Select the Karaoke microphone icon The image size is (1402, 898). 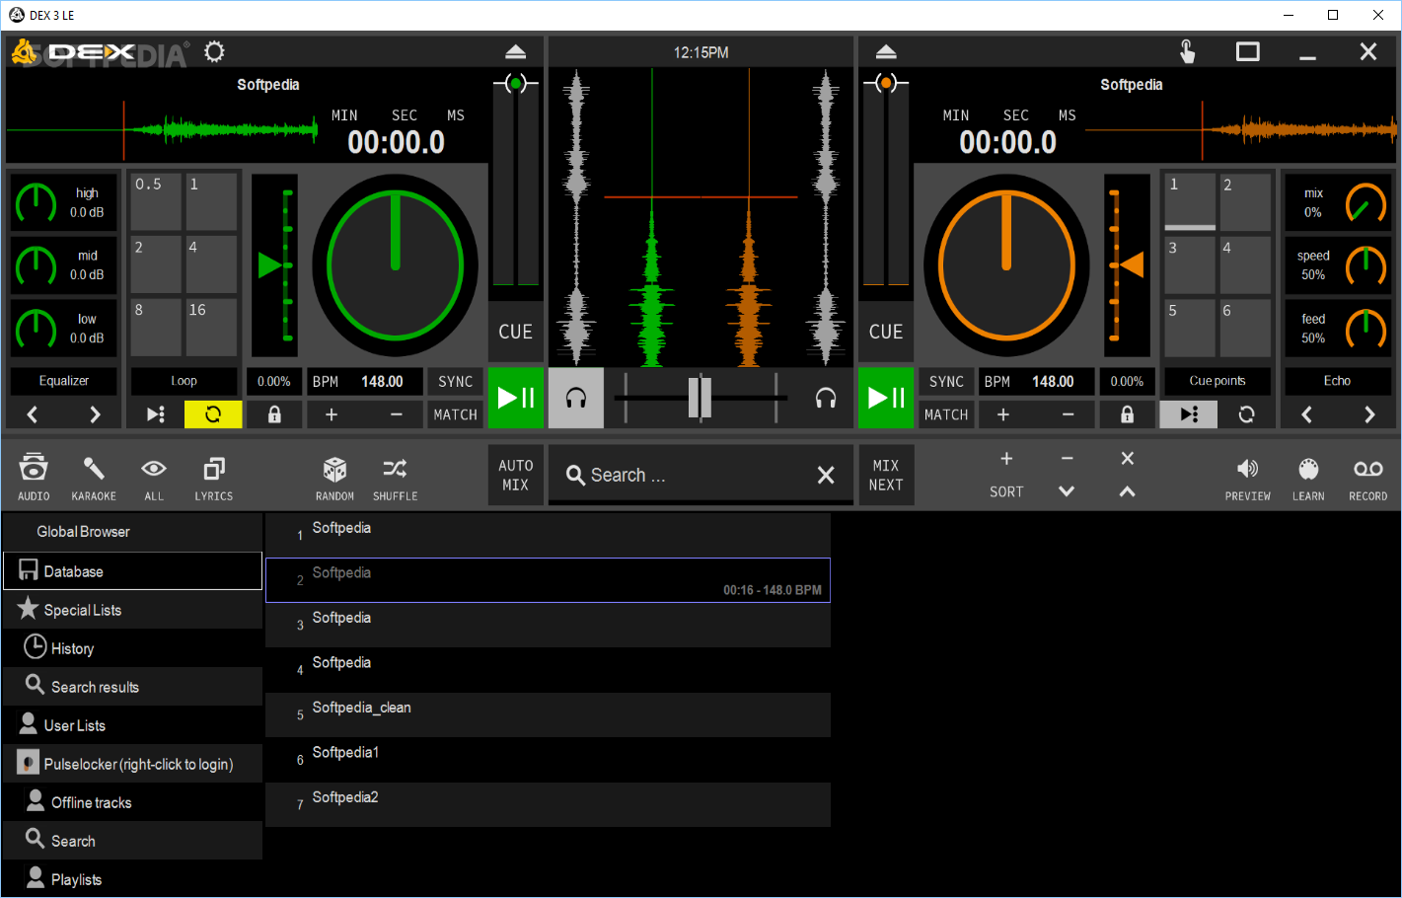click(94, 477)
